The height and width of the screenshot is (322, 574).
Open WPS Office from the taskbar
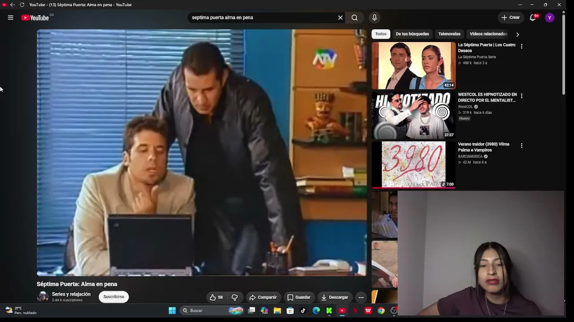368,310
